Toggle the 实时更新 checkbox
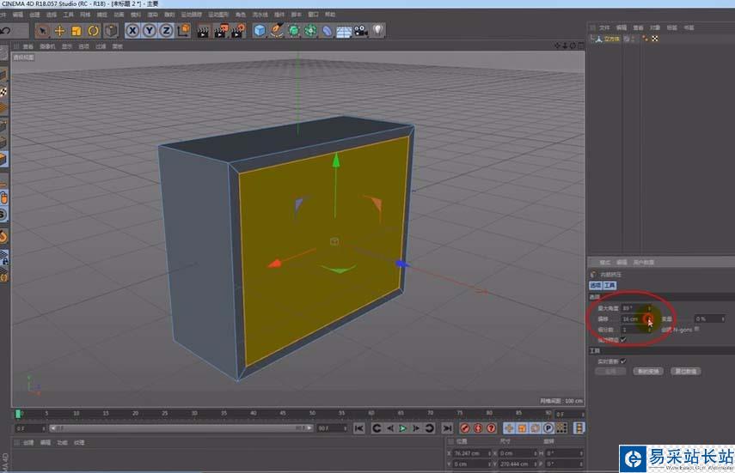Viewport: 735px width, 473px height. tap(623, 361)
